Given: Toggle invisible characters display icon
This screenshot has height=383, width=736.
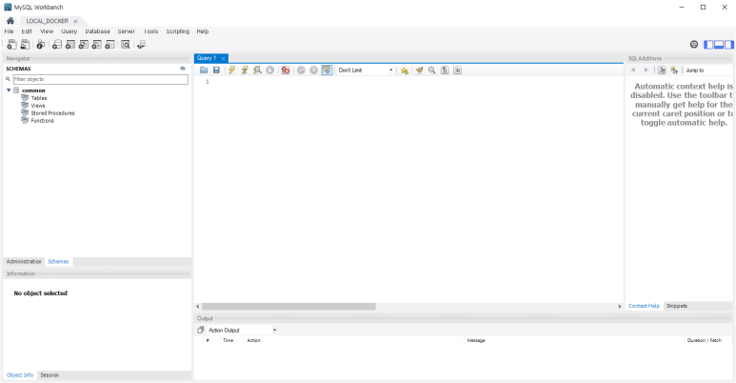Looking at the screenshot, I should pos(445,70).
